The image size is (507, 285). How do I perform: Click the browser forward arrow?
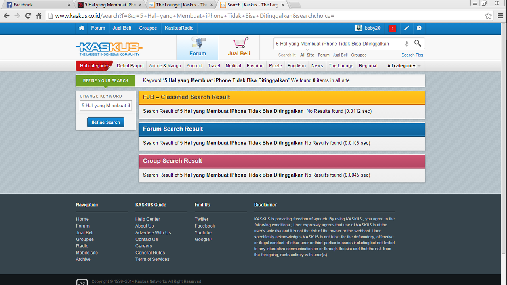(17, 16)
